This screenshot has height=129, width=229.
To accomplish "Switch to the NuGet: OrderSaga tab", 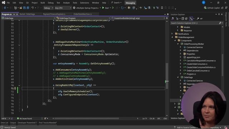I will (27, 14).
